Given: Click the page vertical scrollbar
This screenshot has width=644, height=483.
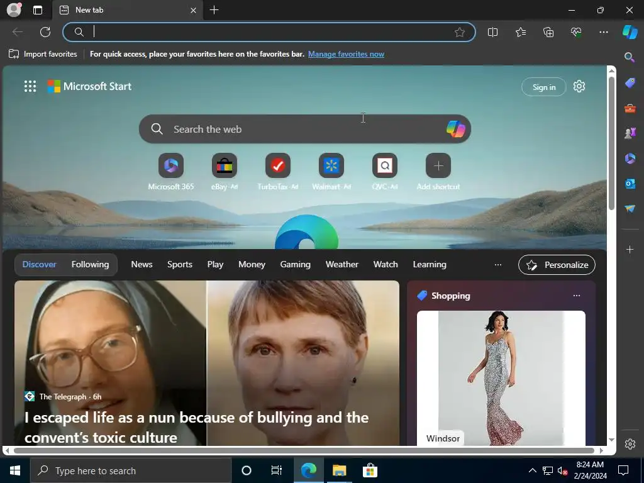Looking at the screenshot, I should tap(611, 143).
